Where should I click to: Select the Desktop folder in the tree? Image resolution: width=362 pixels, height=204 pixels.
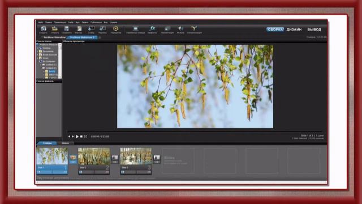[x=46, y=48]
